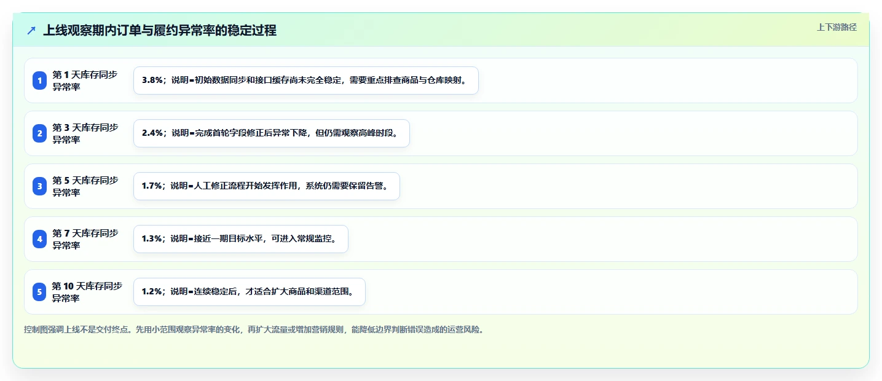Select the label 第 10 天库存同步异常率
The width and height of the screenshot is (882, 381).
pyautogui.click(x=87, y=292)
